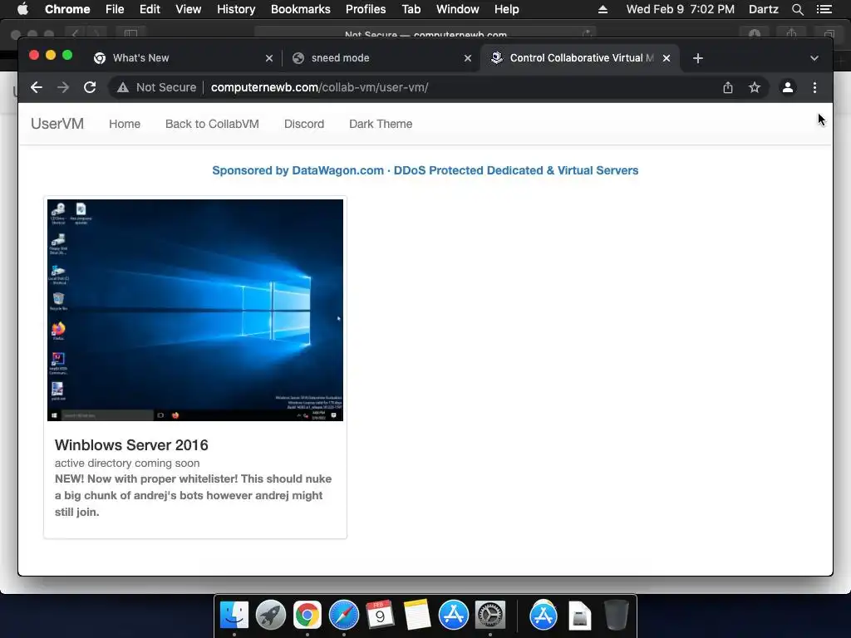
Task: Click the address bar URL
Action: click(x=319, y=87)
